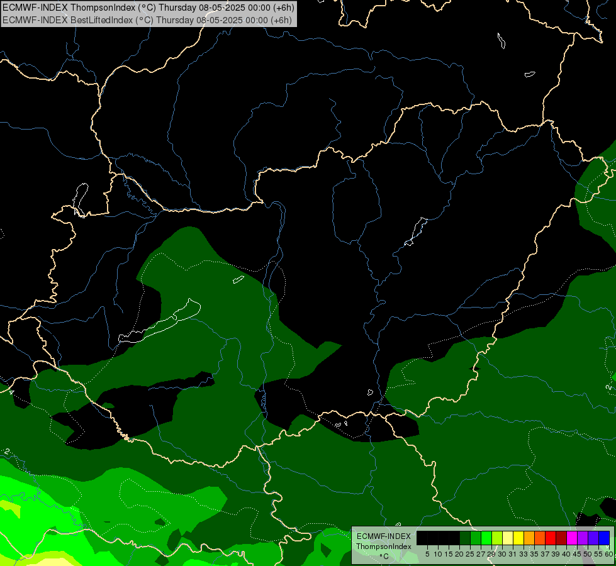Click the legend tick value 50
The image size is (616, 566).
pyautogui.click(x=587, y=554)
